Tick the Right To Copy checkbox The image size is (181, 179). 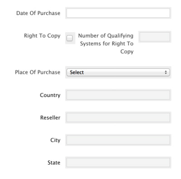tap(70, 38)
